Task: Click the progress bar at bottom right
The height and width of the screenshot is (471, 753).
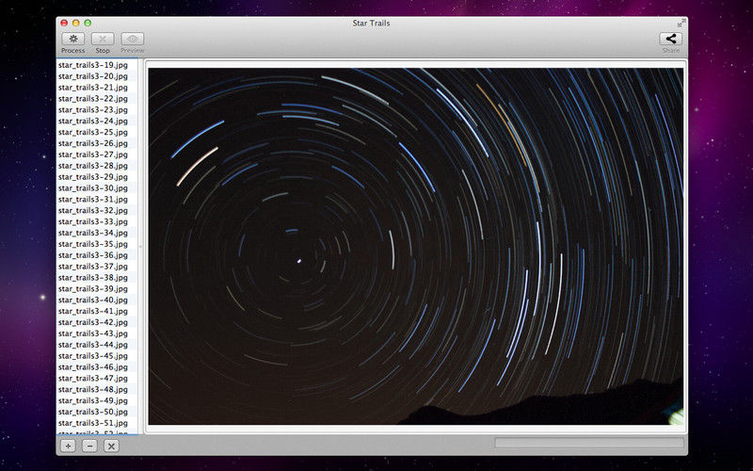Action: pos(589,443)
